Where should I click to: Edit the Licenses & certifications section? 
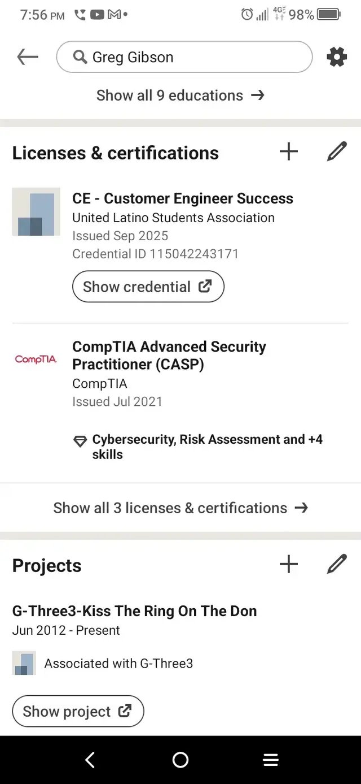[x=337, y=151]
